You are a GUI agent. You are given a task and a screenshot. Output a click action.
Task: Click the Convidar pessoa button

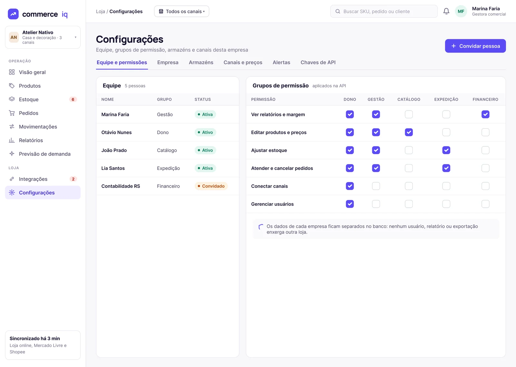[475, 46]
